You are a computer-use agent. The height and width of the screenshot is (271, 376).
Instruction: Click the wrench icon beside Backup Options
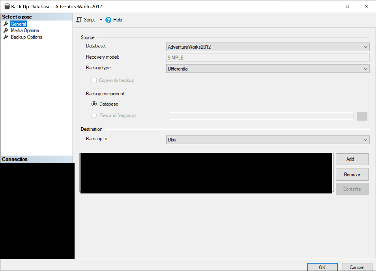point(6,37)
